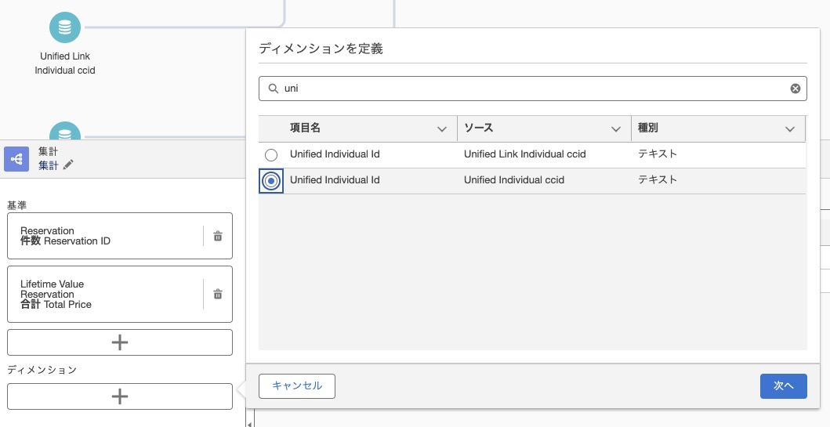
Task: Click the 次へ button
Action: click(784, 385)
